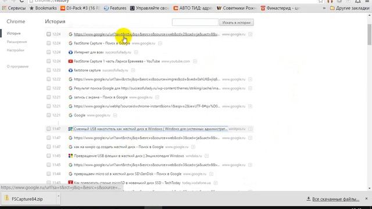
Task: Open the Советники bookmark
Action: click(x=237, y=8)
